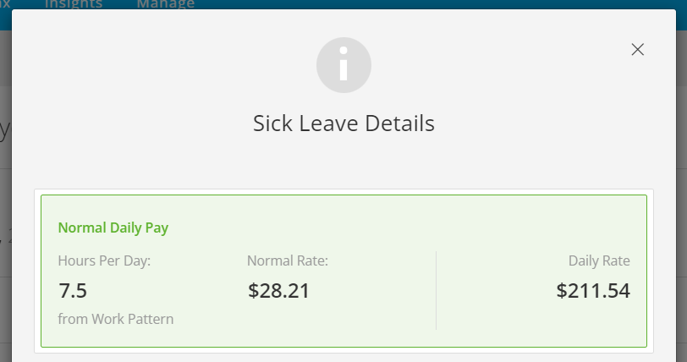
Task: Click blank dialog area below the title
Action: tap(344, 162)
